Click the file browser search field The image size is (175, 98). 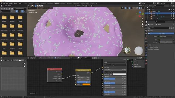click(5, 11)
